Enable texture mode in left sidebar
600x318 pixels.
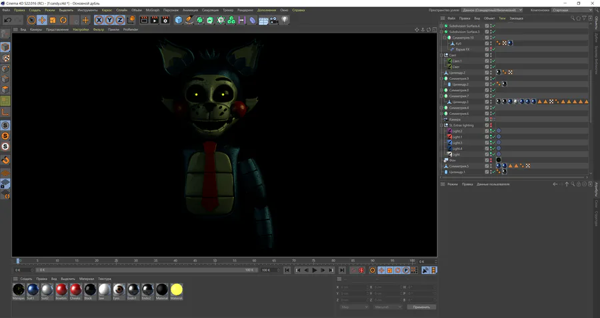pyautogui.click(x=5, y=58)
